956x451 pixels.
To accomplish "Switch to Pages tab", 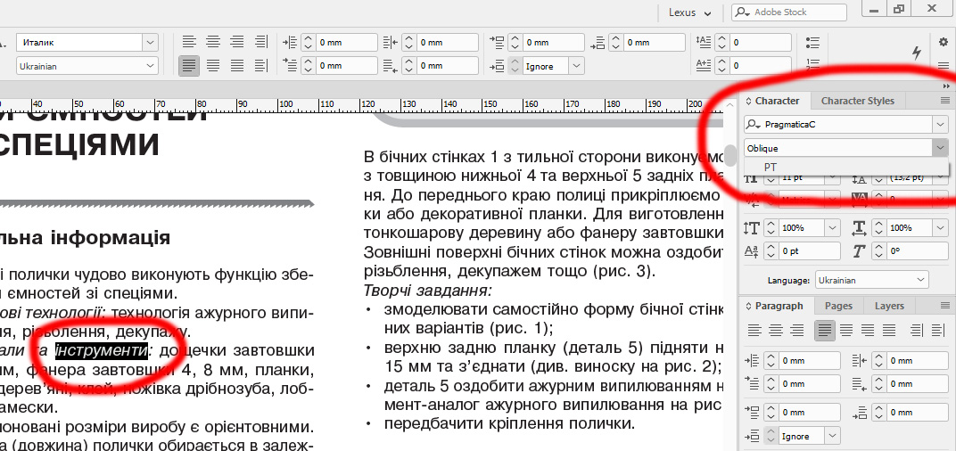I will (x=838, y=306).
